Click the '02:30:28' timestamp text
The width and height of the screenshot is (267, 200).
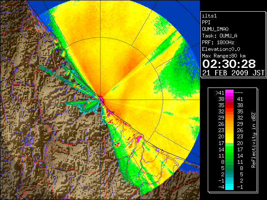pyautogui.click(x=229, y=64)
